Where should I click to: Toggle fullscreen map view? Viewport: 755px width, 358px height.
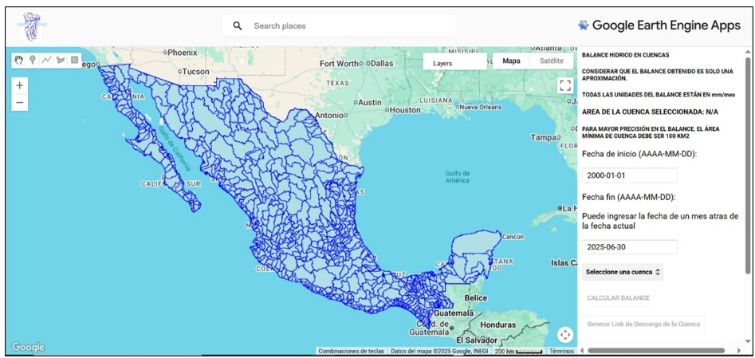[x=564, y=85]
